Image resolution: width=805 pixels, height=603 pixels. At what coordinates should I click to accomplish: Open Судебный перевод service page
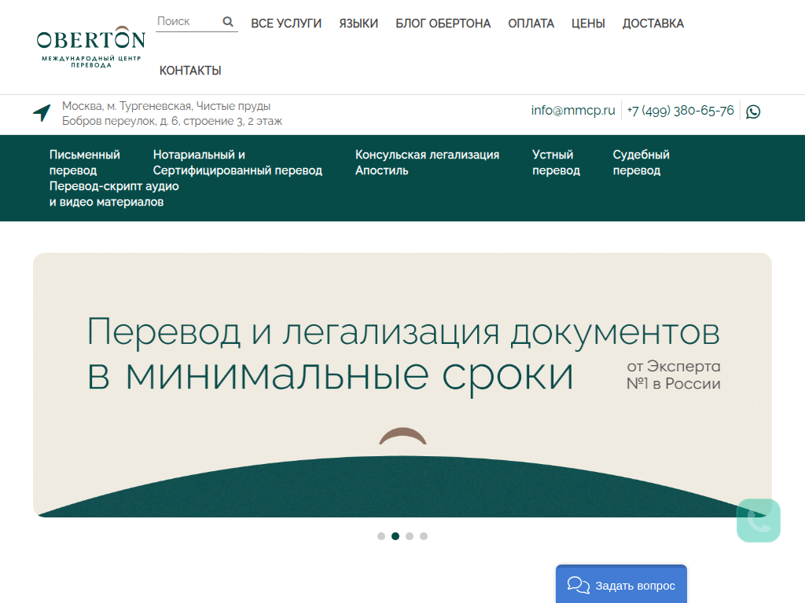641,162
